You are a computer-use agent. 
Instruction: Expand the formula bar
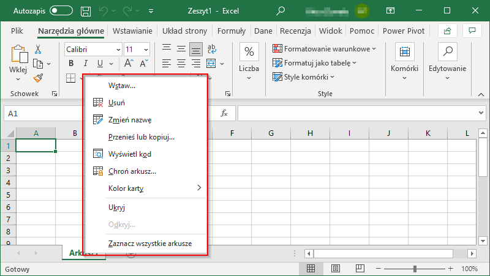pyautogui.click(x=481, y=113)
